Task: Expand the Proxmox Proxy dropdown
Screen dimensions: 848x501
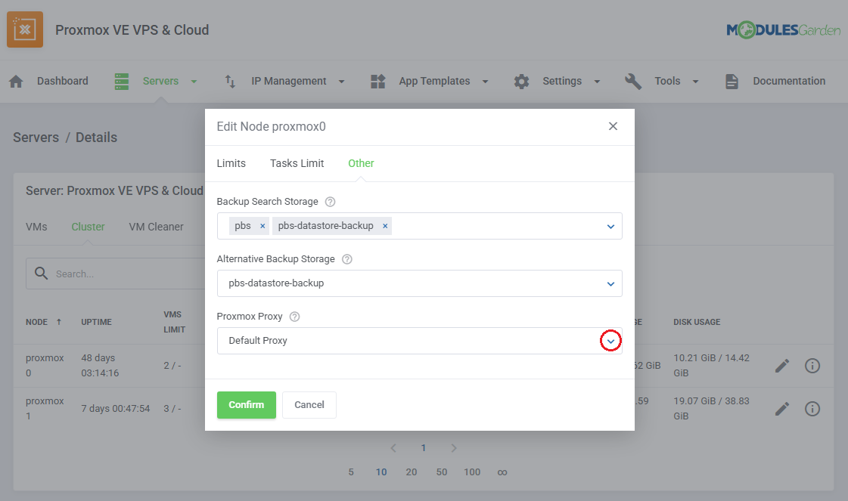Action: tap(610, 342)
